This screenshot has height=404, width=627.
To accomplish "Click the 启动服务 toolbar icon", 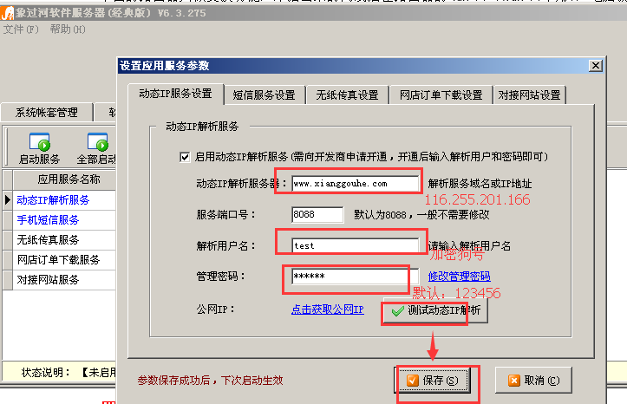I will click(39, 148).
